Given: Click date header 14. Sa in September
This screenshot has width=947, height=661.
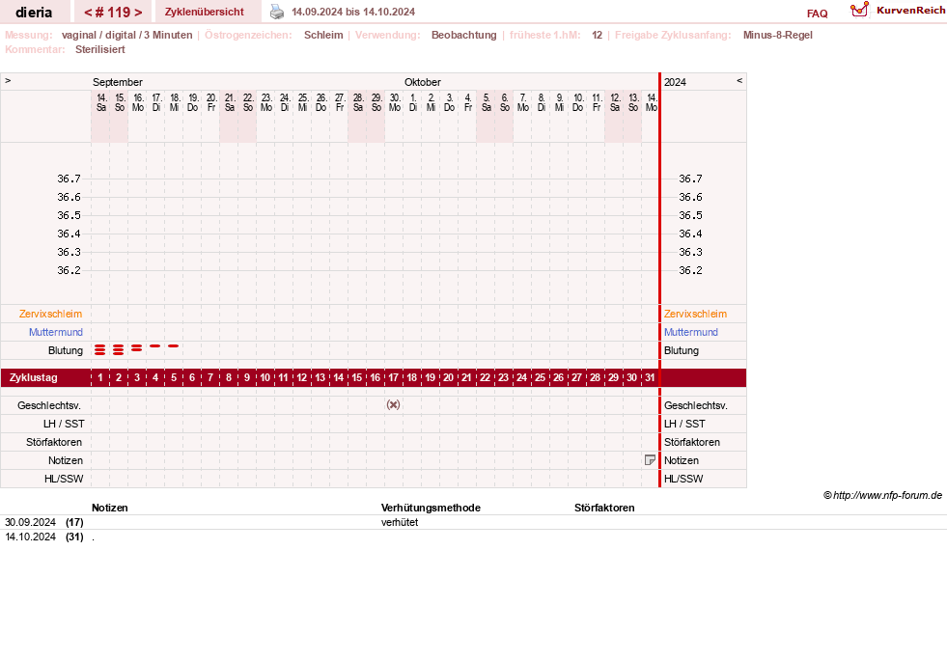Looking at the screenshot, I should coord(101,102).
